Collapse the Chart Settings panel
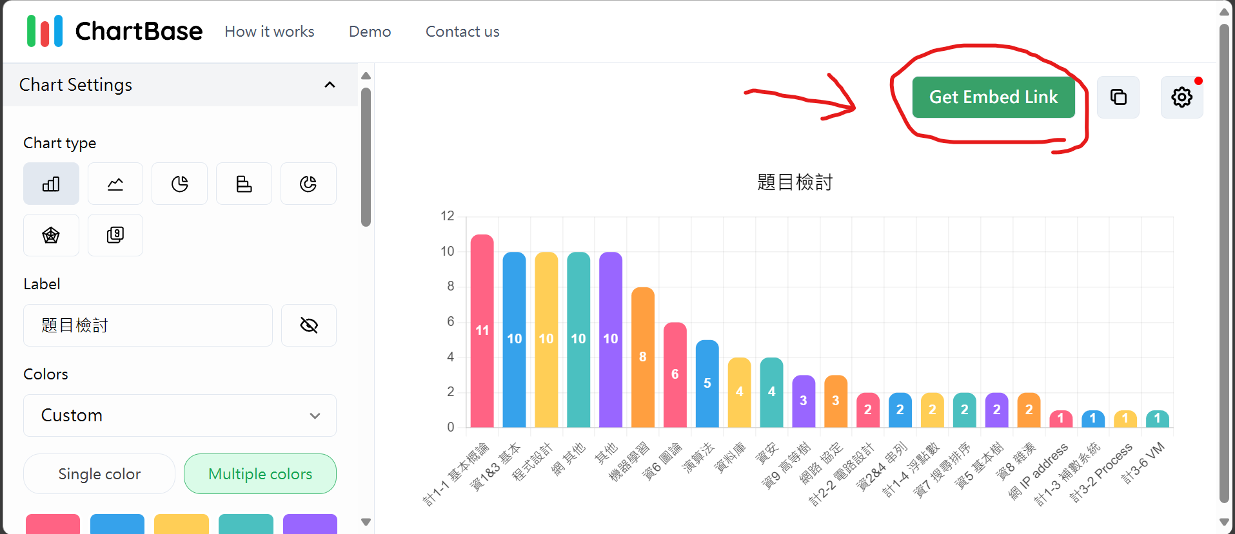This screenshot has height=534, width=1235. coord(330,85)
